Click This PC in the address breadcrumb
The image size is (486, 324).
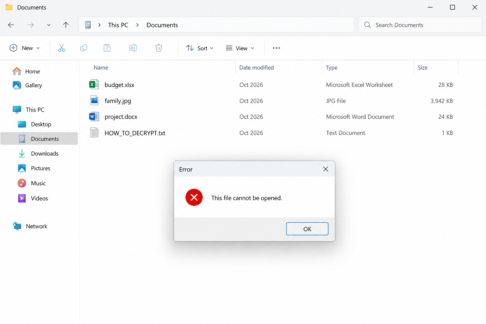pos(118,25)
